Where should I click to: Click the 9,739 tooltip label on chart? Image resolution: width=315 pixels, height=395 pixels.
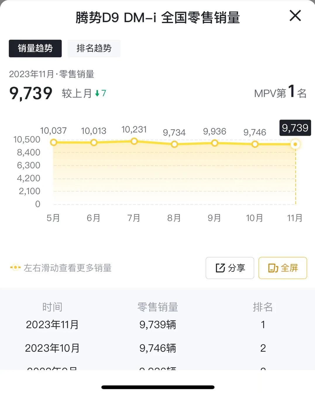pyautogui.click(x=295, y=128)
